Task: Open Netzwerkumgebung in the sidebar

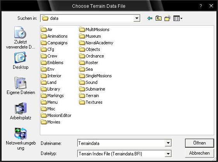Action: coord(21,139)
